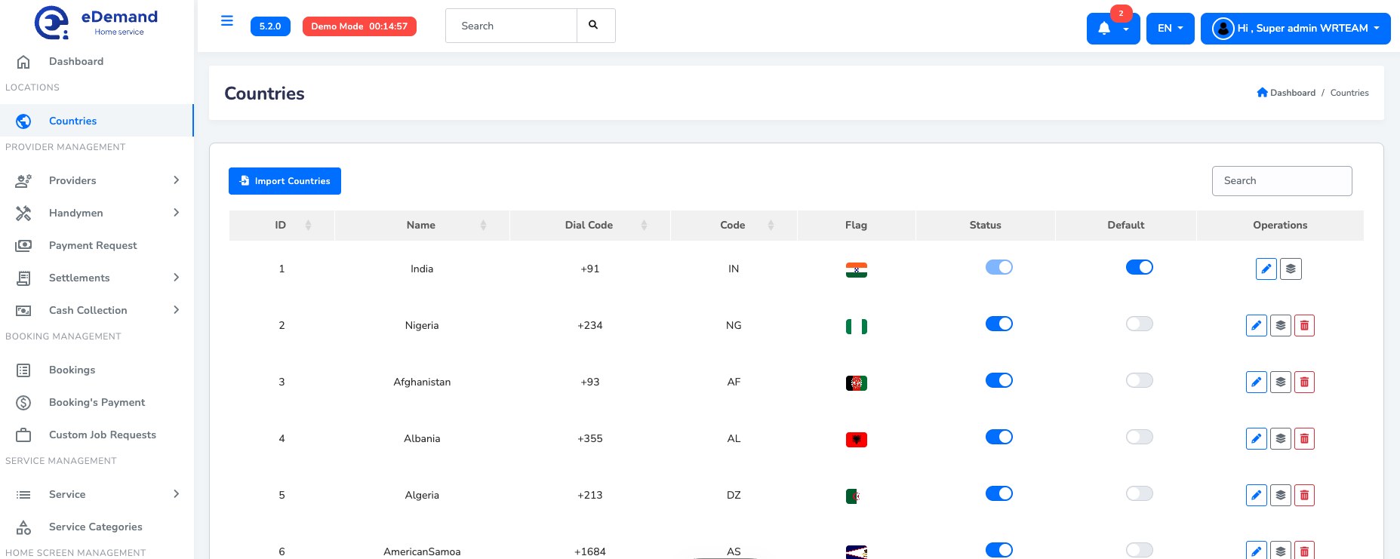Open the Super admin WRTEAM user menu
Image resolution: width=1400 pixels, height=559 pixels.
click(1295, 29)
